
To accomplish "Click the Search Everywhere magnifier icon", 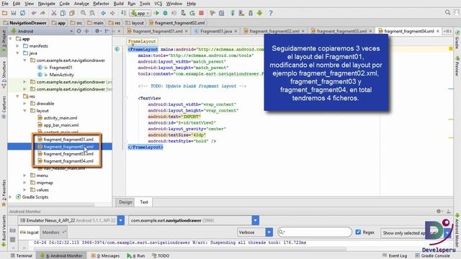I will coord(448,12).
